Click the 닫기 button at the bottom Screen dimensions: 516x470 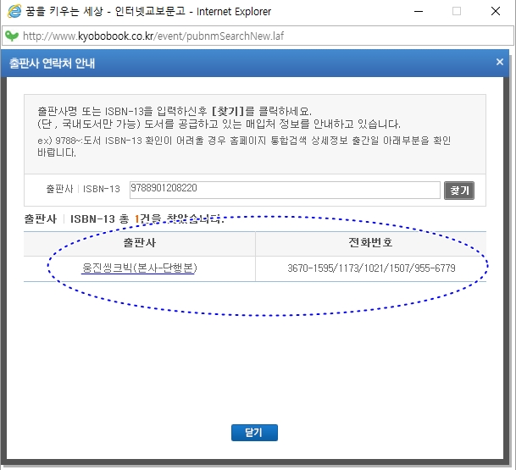254,433
